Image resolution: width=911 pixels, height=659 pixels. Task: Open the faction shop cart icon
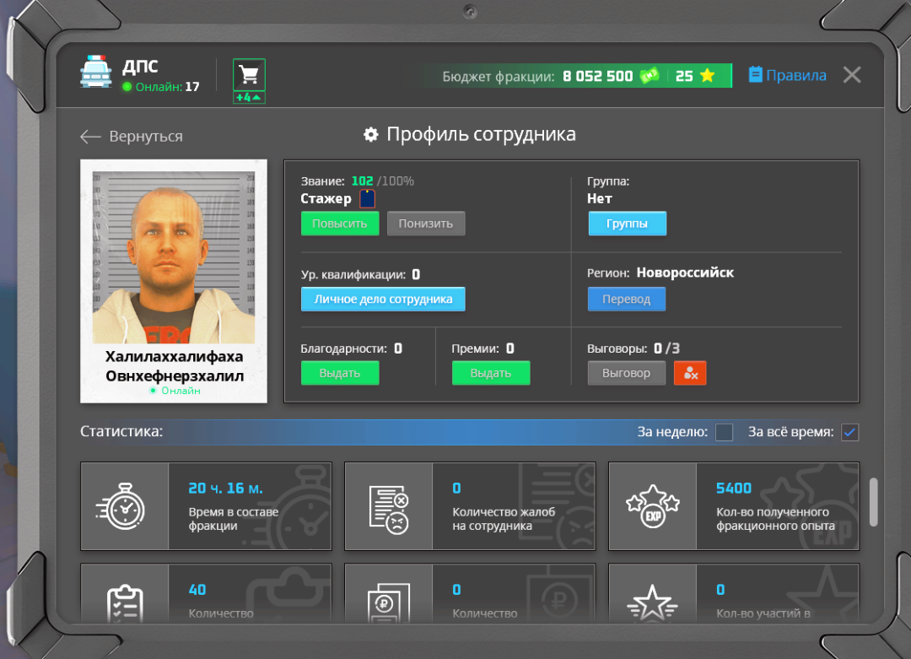[249, 75]
